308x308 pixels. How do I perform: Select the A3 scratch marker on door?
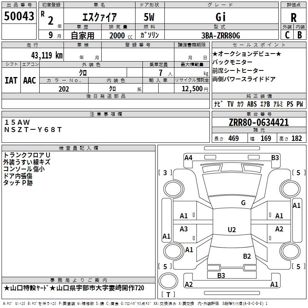click(x=184, y=229)
